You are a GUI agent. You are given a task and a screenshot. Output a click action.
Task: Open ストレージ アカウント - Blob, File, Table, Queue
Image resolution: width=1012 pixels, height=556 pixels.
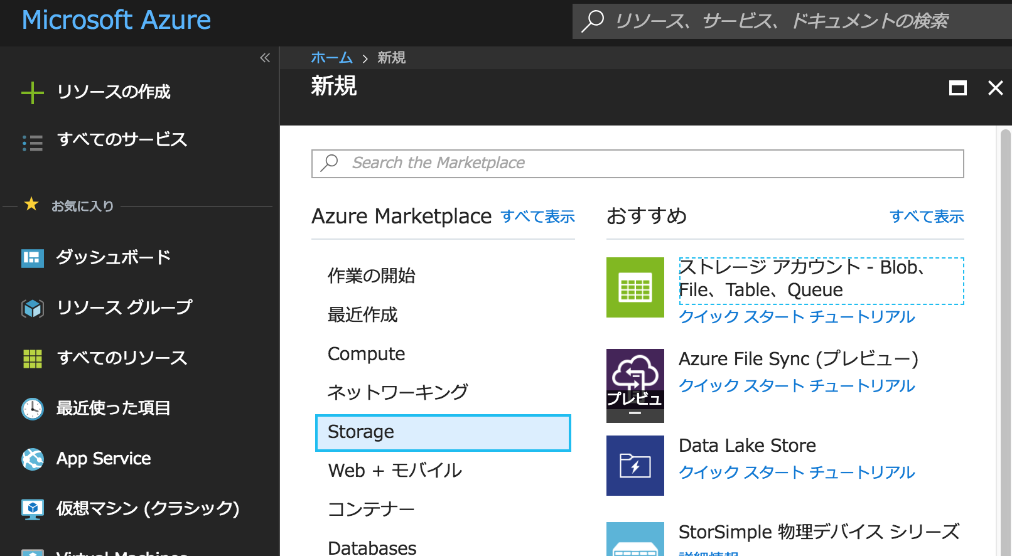[821, 281]
